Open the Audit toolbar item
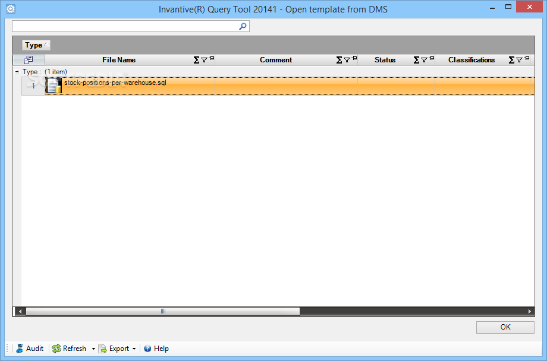Image resolution: width=547 pixels, height=361 pixels. click(x=30, y=349)
